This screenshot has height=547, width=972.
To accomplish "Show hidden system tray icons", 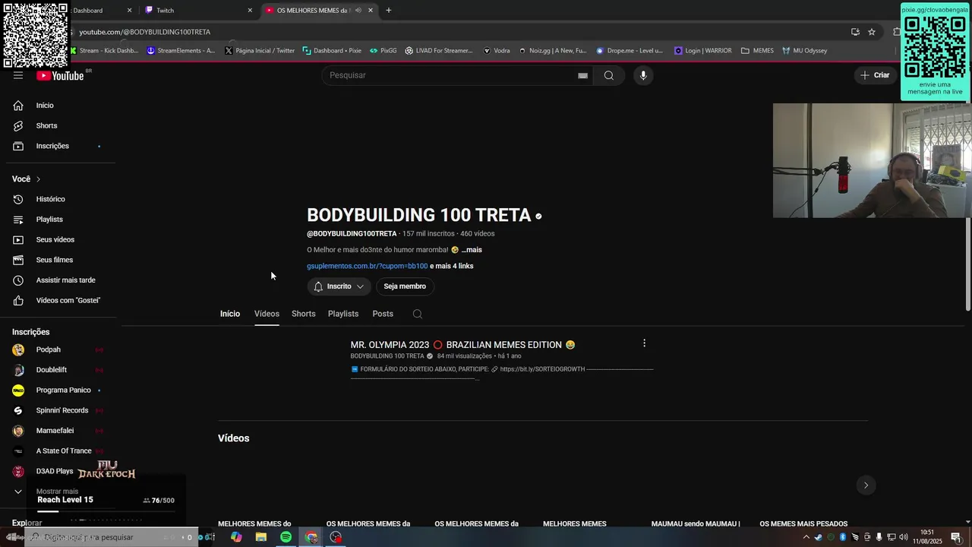I will 806,537.
